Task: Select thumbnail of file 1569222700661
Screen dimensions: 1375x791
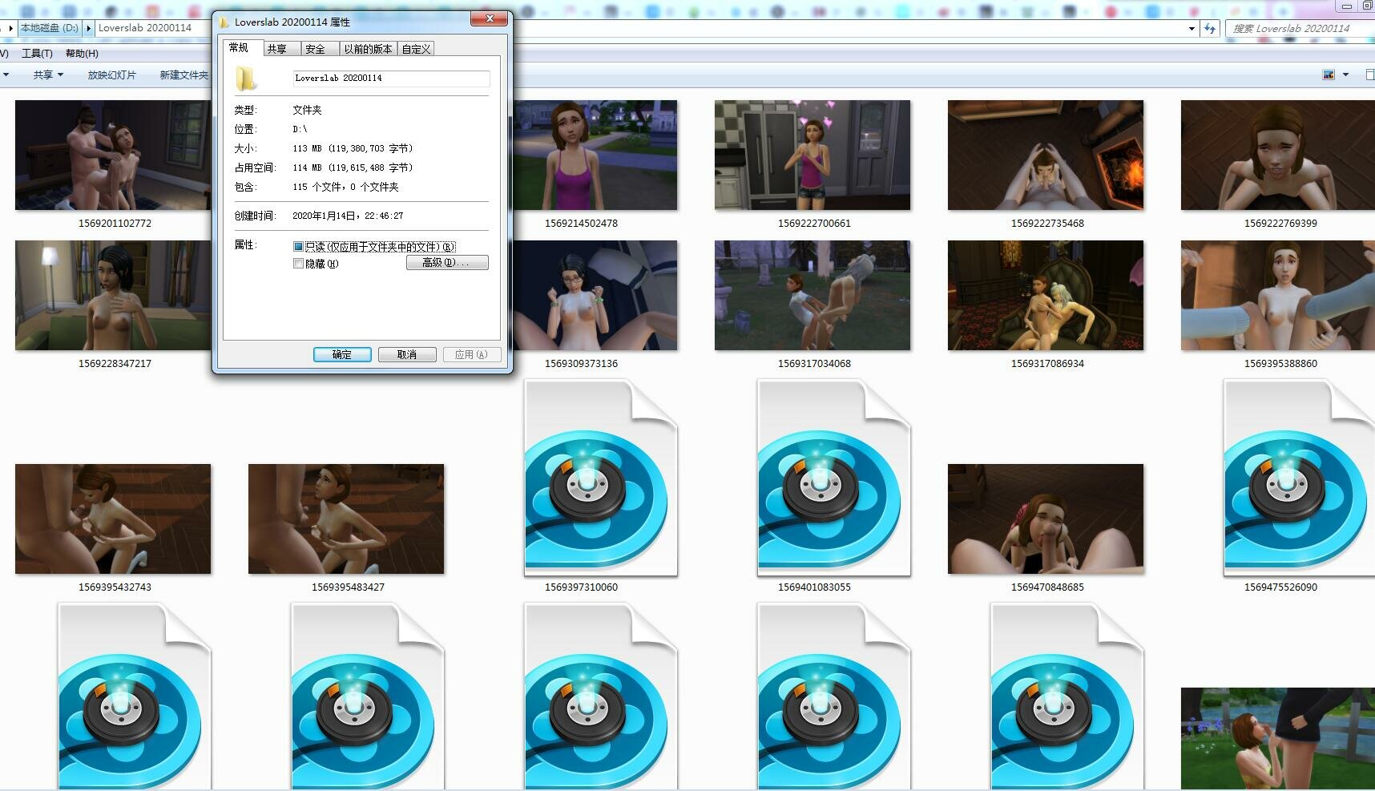Action: point(812,155)
